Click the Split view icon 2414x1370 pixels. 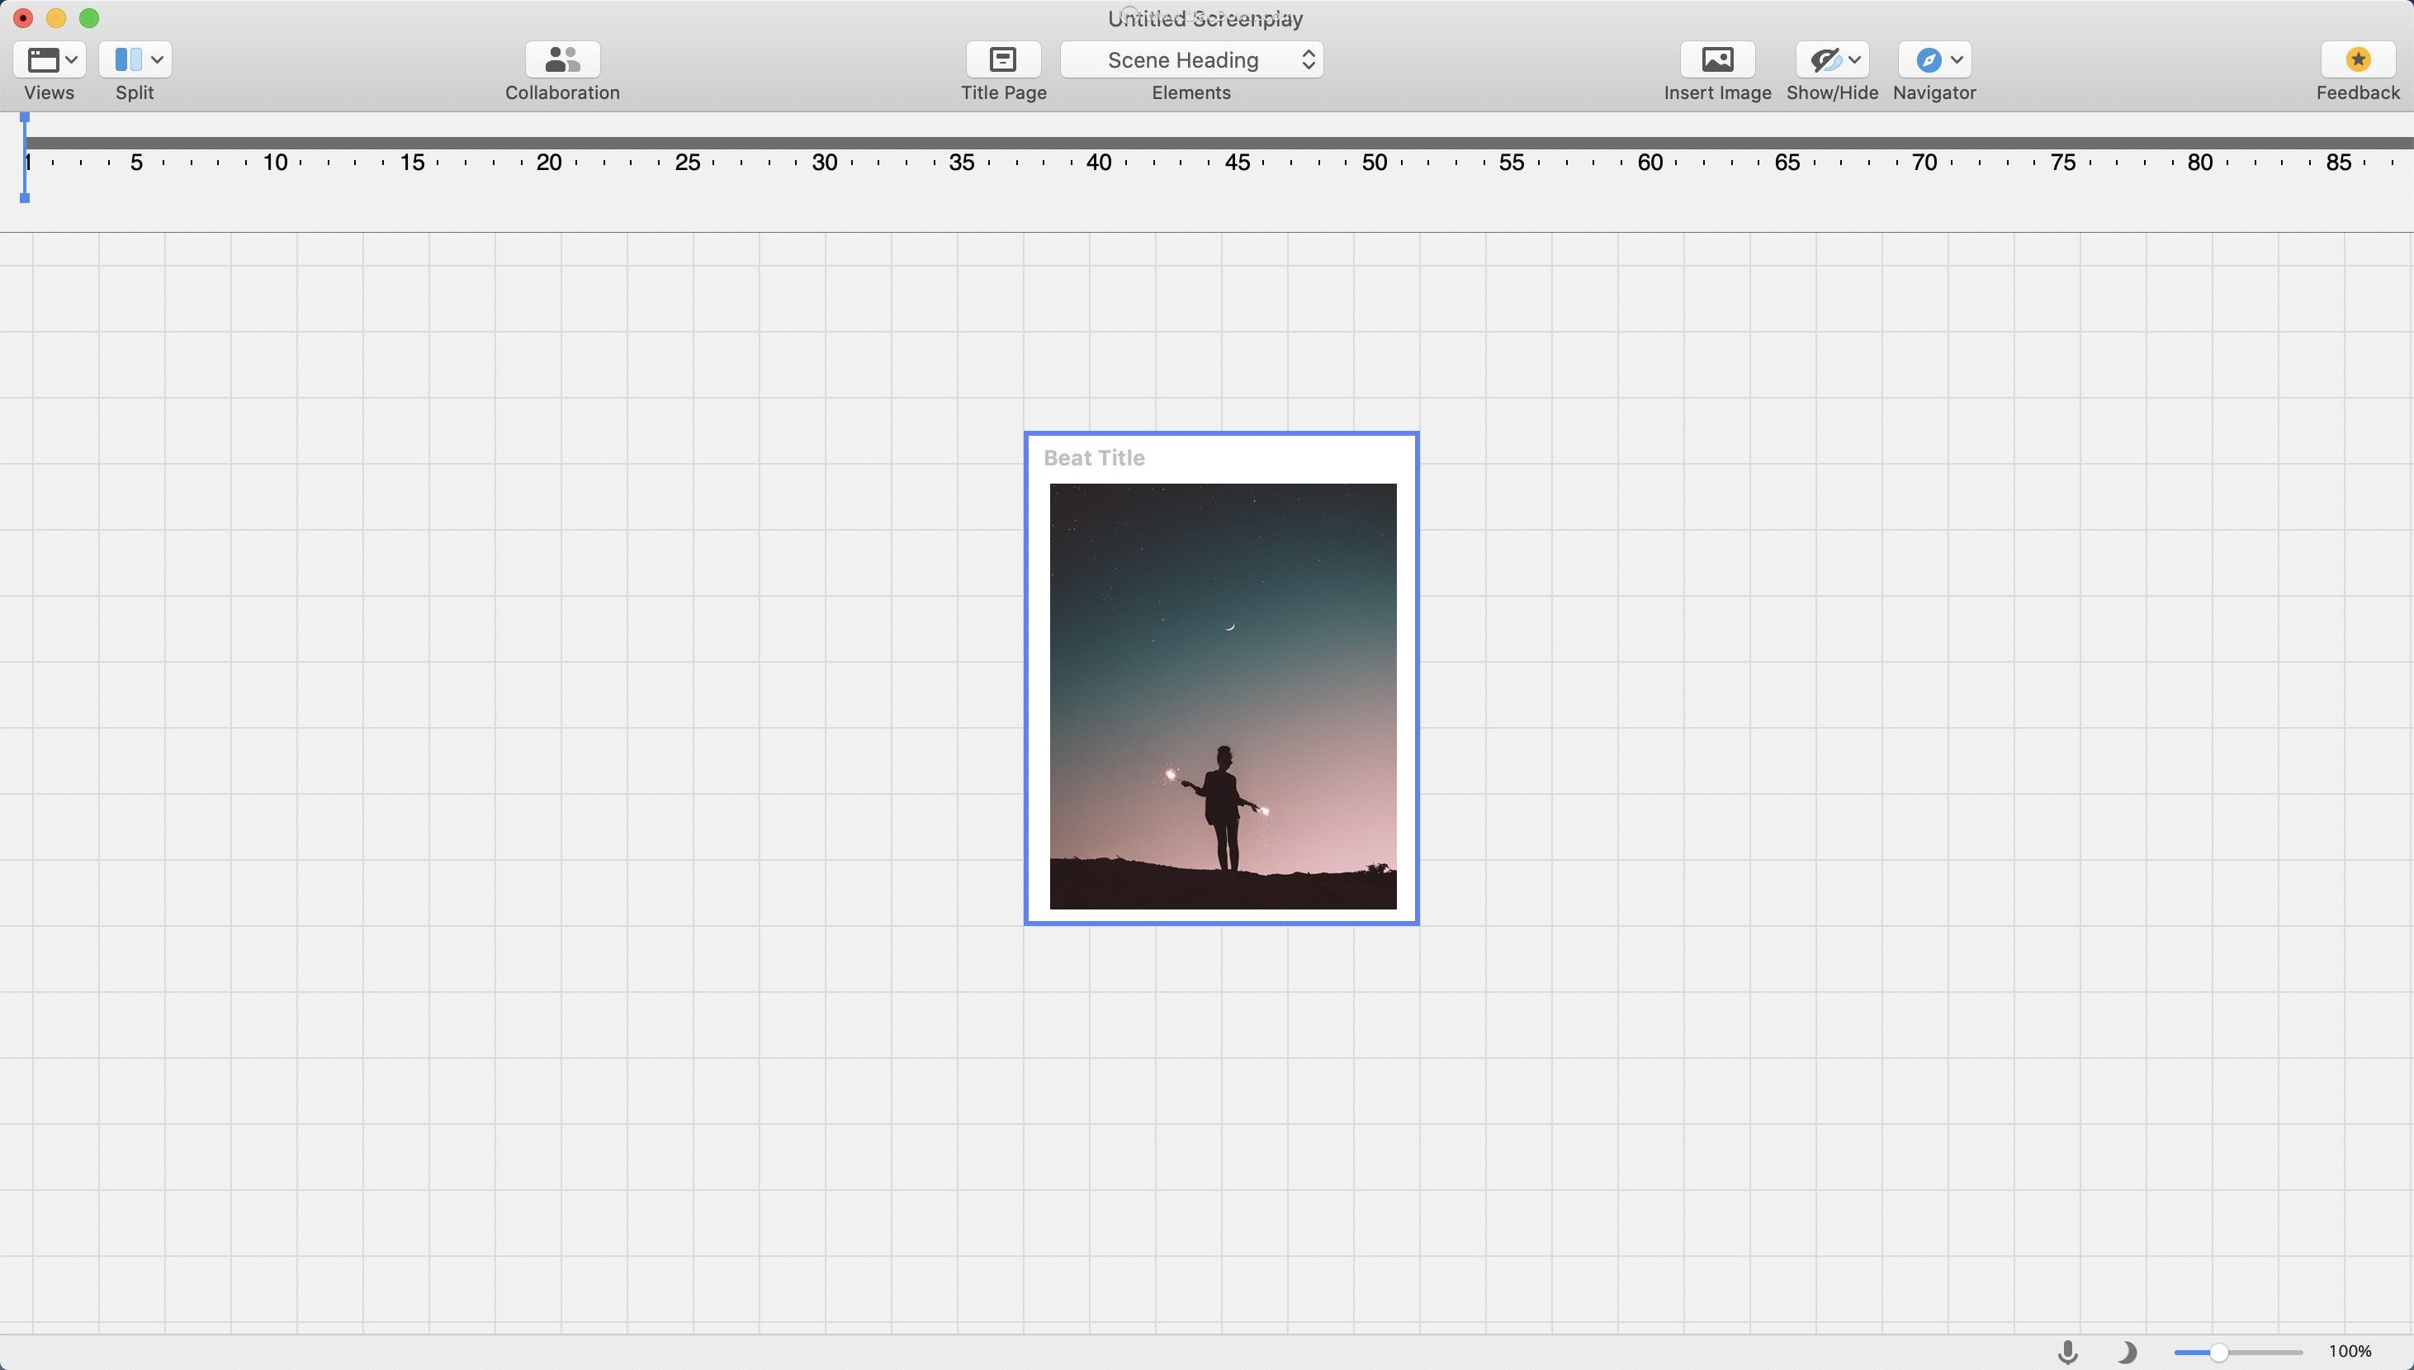[128, 59]
